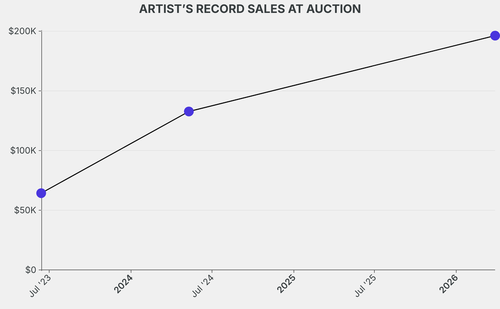Click the $100K y-axis label

pyautogui.click(x=23, y=151)
